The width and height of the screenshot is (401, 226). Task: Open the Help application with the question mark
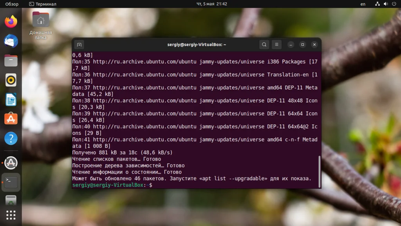[11, 138]
